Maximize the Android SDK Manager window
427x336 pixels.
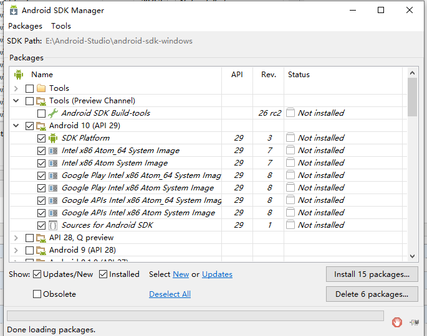click(x=381, y=11)
